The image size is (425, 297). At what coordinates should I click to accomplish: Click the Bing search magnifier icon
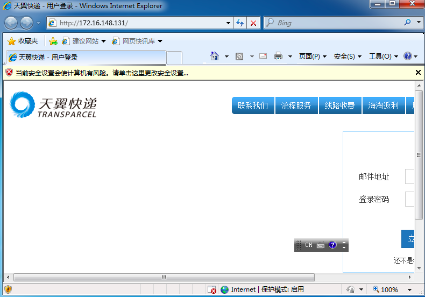pyautogui.click(x=407, y=23)
